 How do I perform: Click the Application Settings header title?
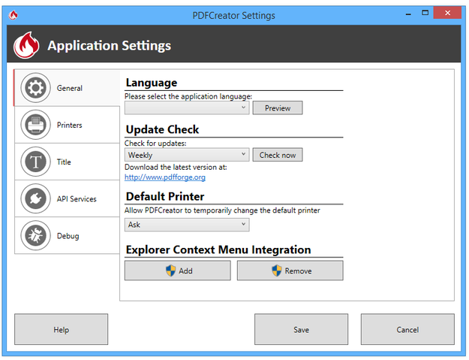click(x=109, y=46)
